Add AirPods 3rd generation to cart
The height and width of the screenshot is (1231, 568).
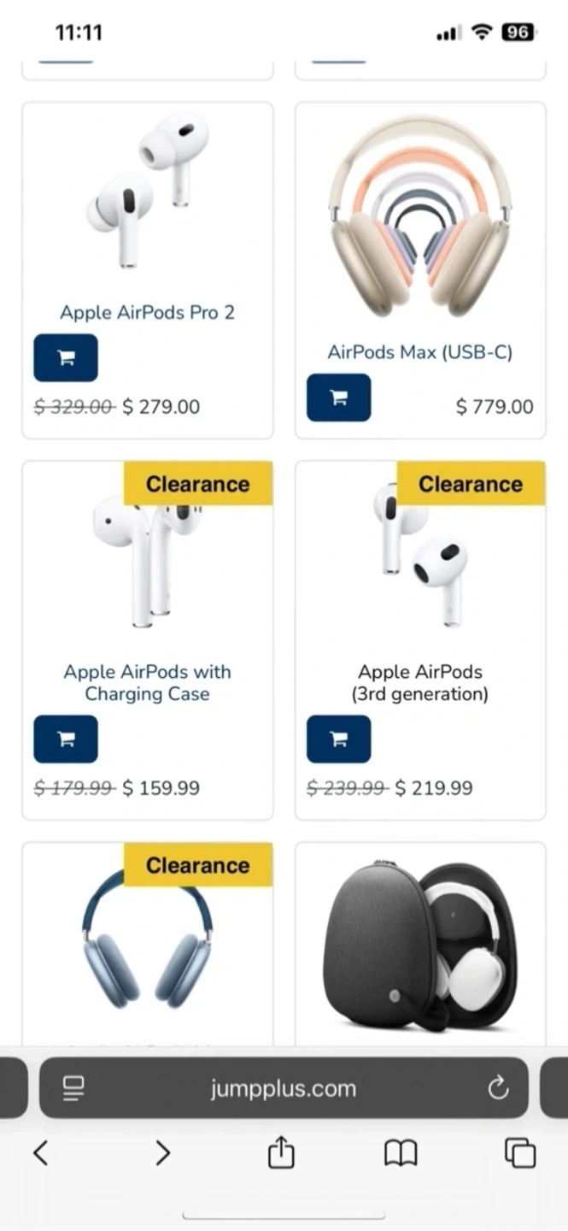pos(338,739)
